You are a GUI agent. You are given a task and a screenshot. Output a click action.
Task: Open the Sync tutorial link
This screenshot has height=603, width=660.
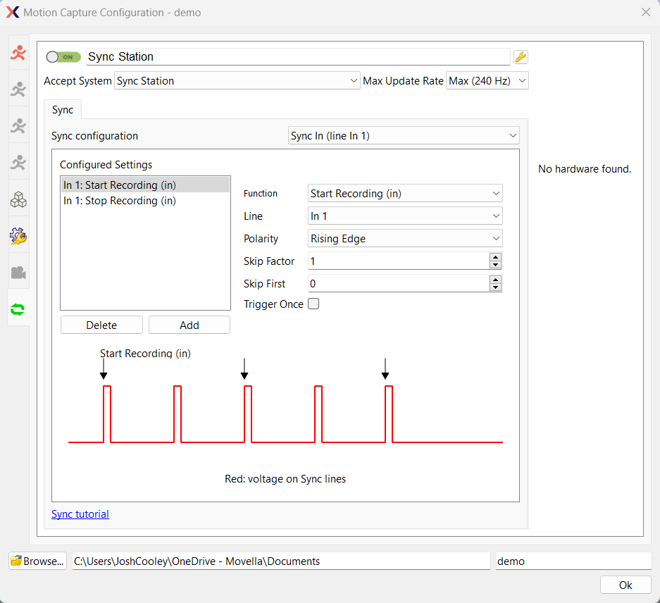point(80,514)
